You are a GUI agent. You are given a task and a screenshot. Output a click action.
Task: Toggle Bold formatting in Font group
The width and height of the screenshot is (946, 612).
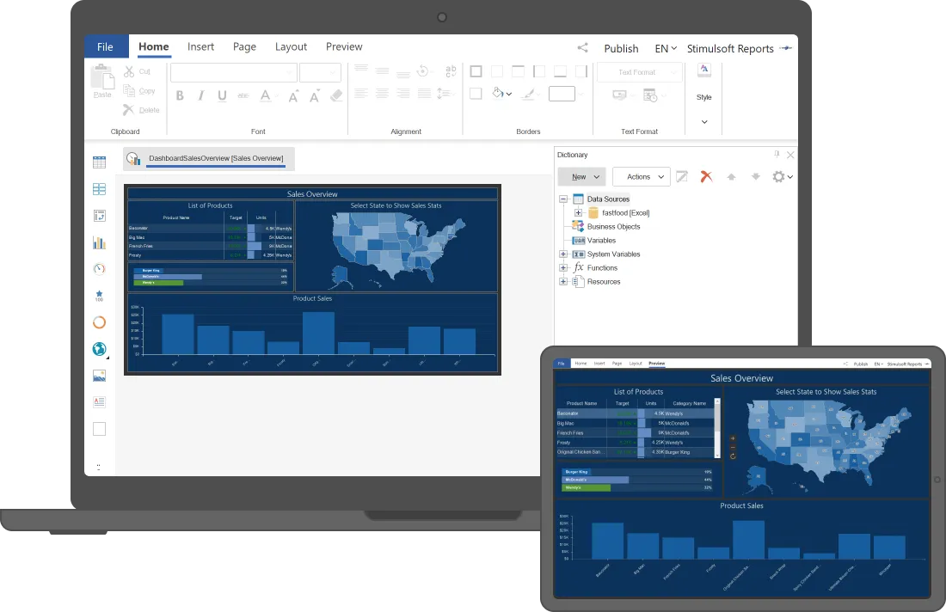(x=180, y=95)
